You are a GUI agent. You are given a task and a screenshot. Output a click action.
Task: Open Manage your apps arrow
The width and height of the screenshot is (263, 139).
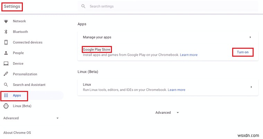[x=251, y=37]
